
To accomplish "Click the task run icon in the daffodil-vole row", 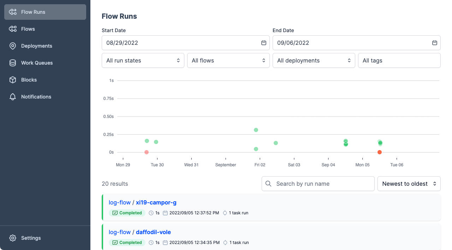I will (225, 243).
